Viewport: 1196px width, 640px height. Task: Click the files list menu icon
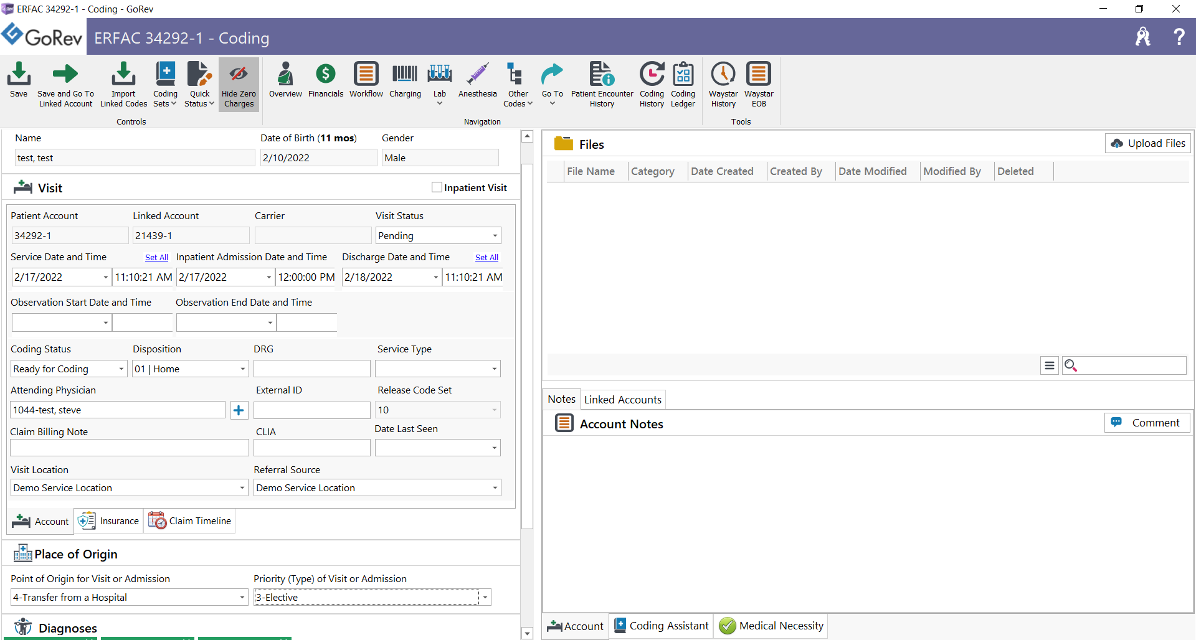(1049, 365)
